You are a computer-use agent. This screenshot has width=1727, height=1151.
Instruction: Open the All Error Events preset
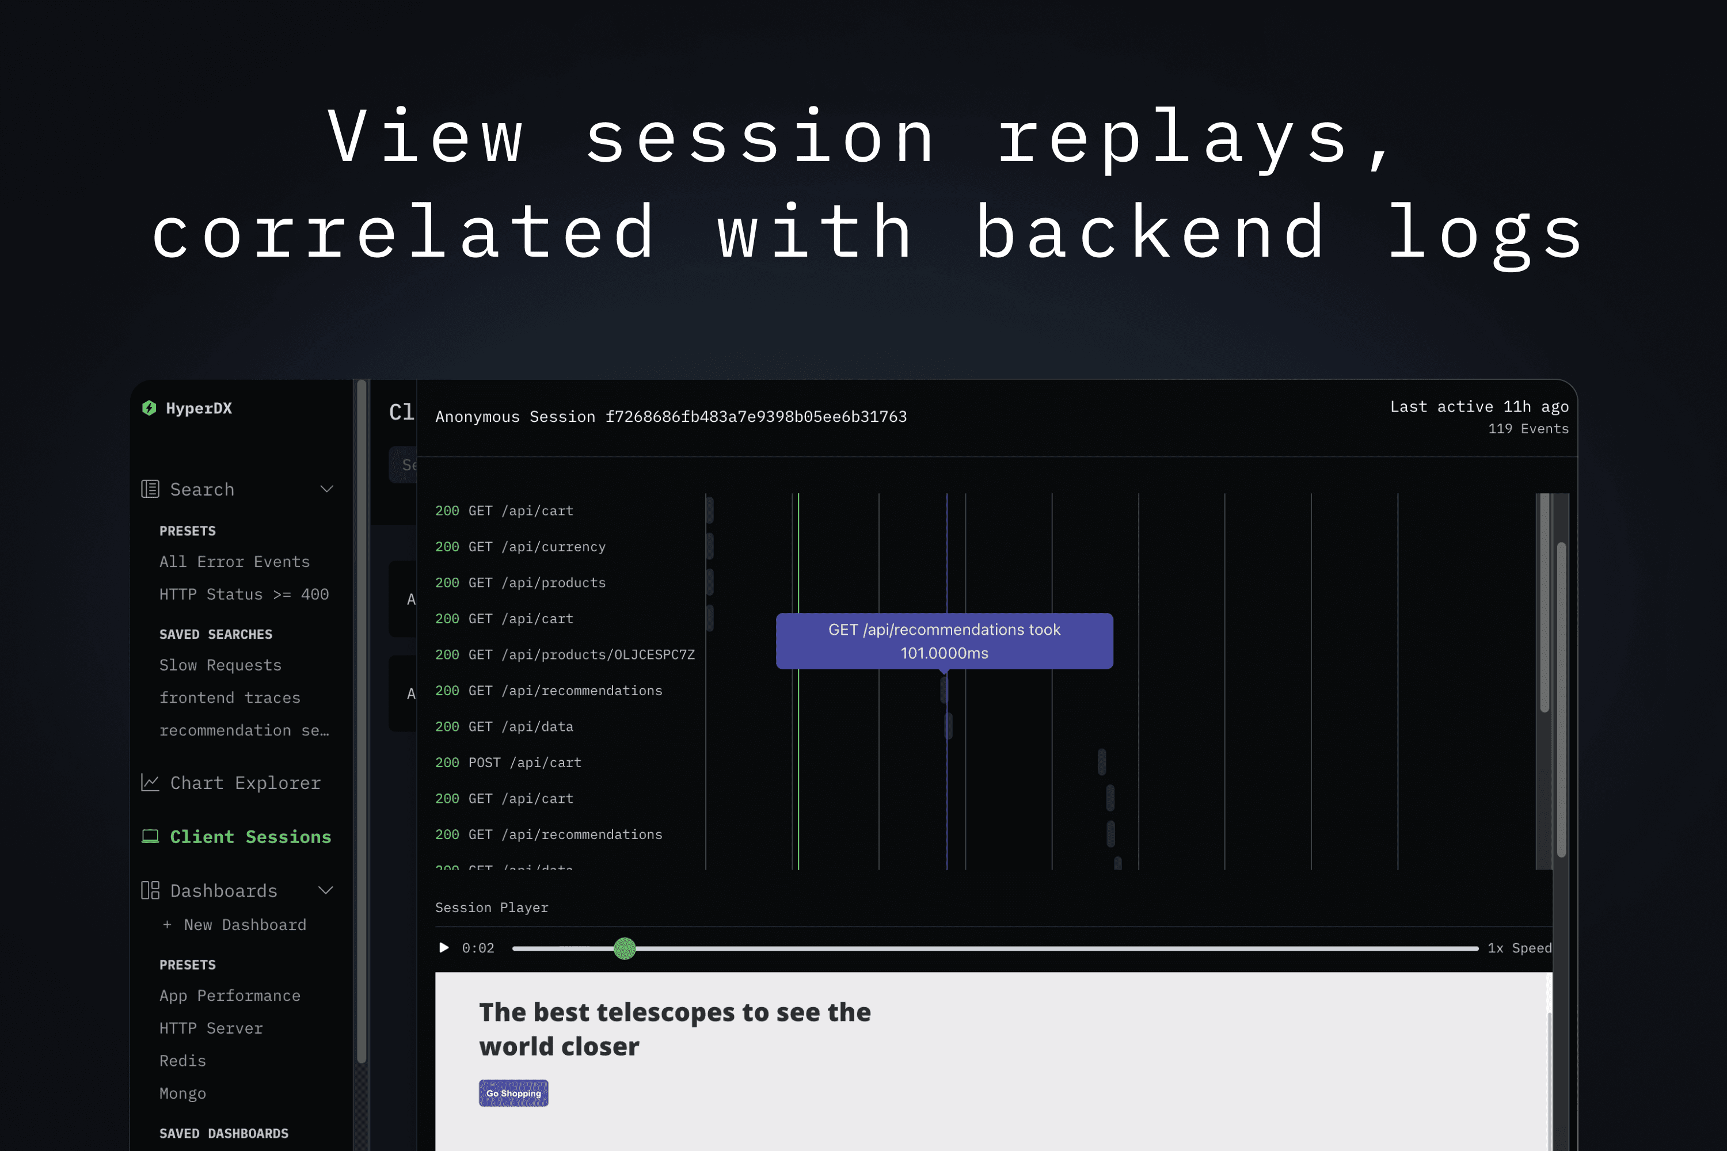(x=234, y=562)
